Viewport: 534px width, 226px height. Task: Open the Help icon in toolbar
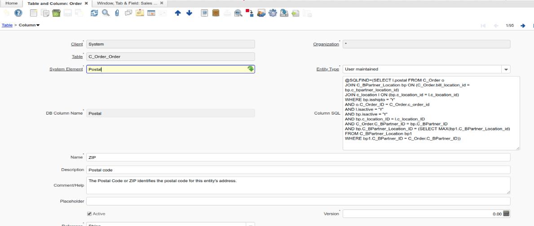(18, 13)
